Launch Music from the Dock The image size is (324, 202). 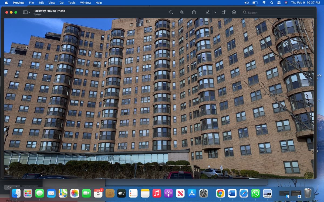pos(157,193)
